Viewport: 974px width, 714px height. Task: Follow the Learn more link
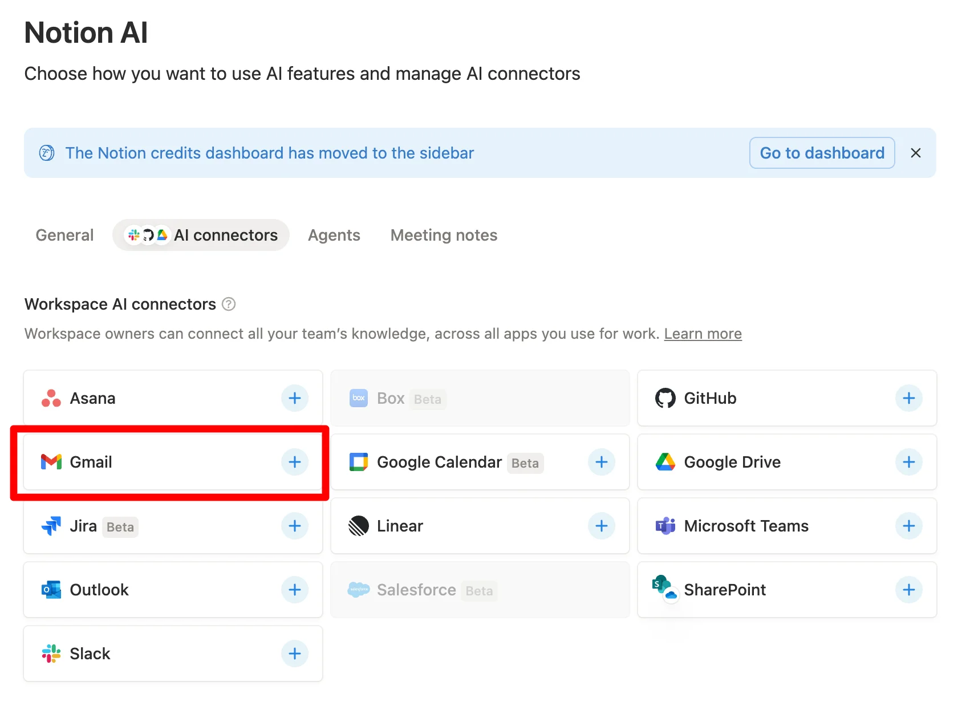(x=703, y=334)
